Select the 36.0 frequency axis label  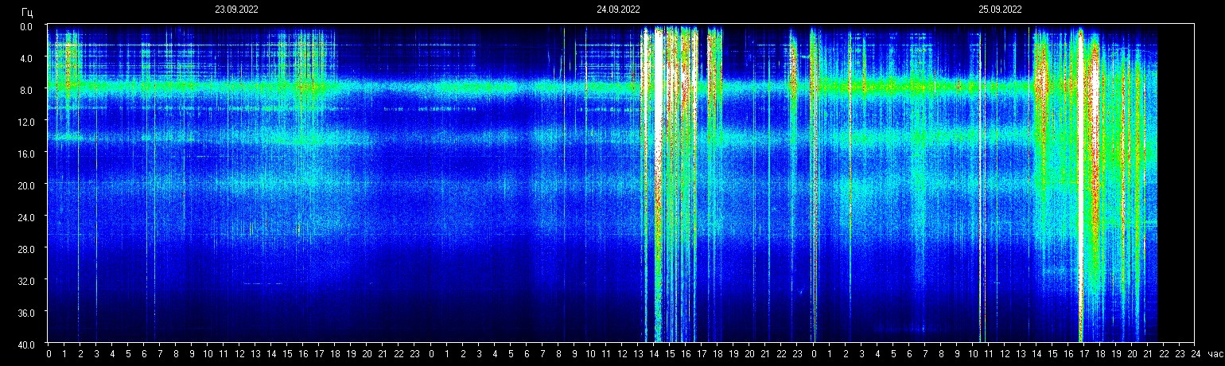click(x=25, y=312)
